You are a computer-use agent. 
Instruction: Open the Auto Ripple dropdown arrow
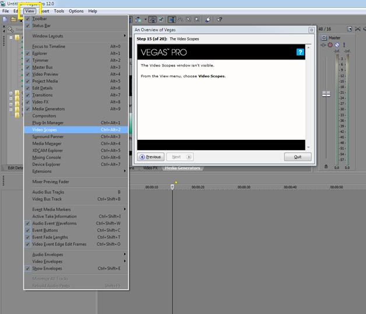(x=146, y=20)
